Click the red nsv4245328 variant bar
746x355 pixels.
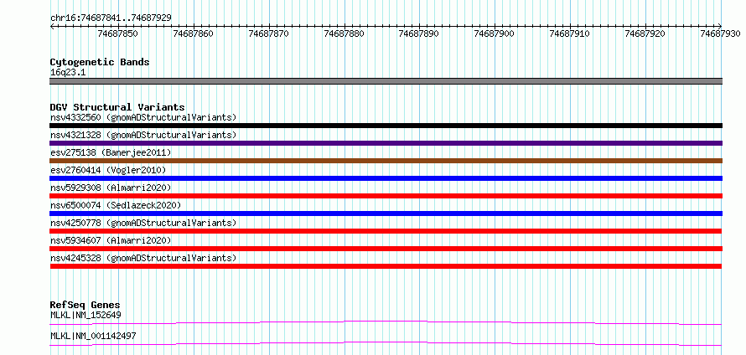386,266
